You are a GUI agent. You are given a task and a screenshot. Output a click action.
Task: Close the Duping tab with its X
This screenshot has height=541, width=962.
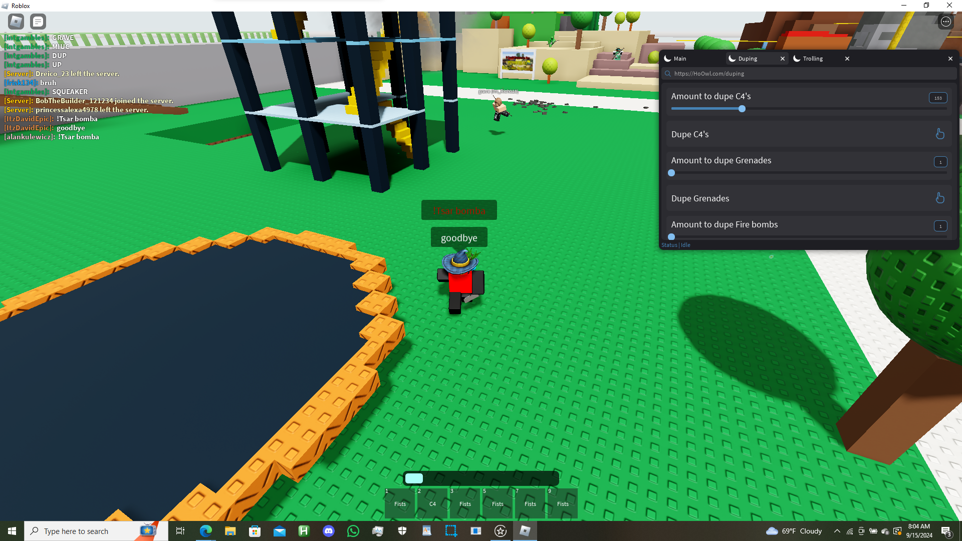click(x=782, y=59)
